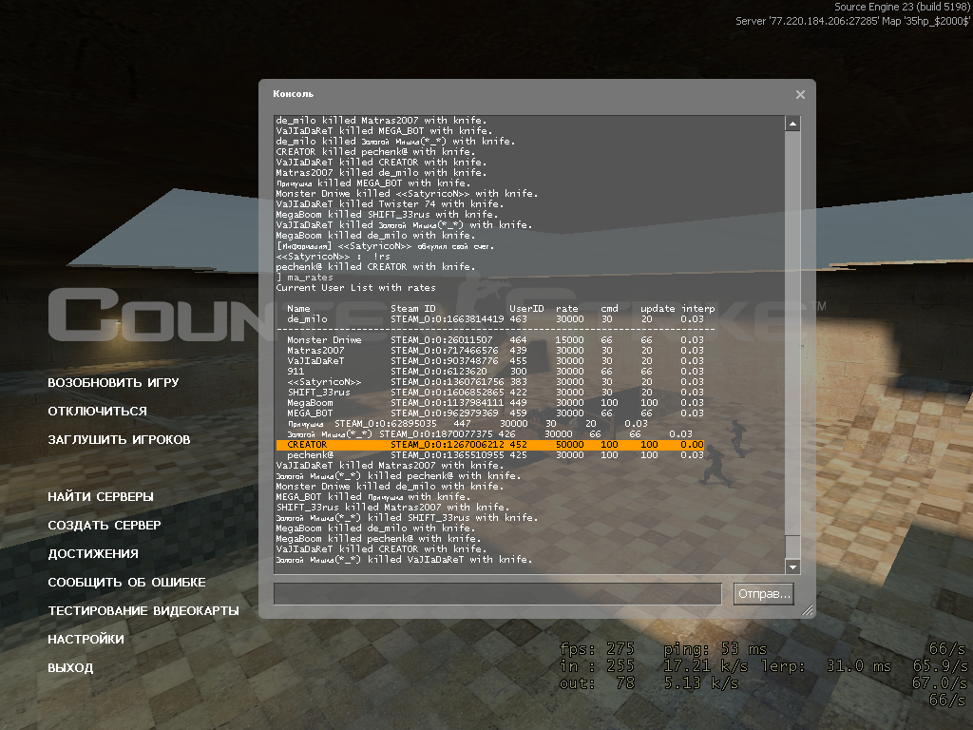This screenshot has width=973, height=730.
Task: Click the <<SatyricoN>> row in the rates list
Action: click(495, 382)
